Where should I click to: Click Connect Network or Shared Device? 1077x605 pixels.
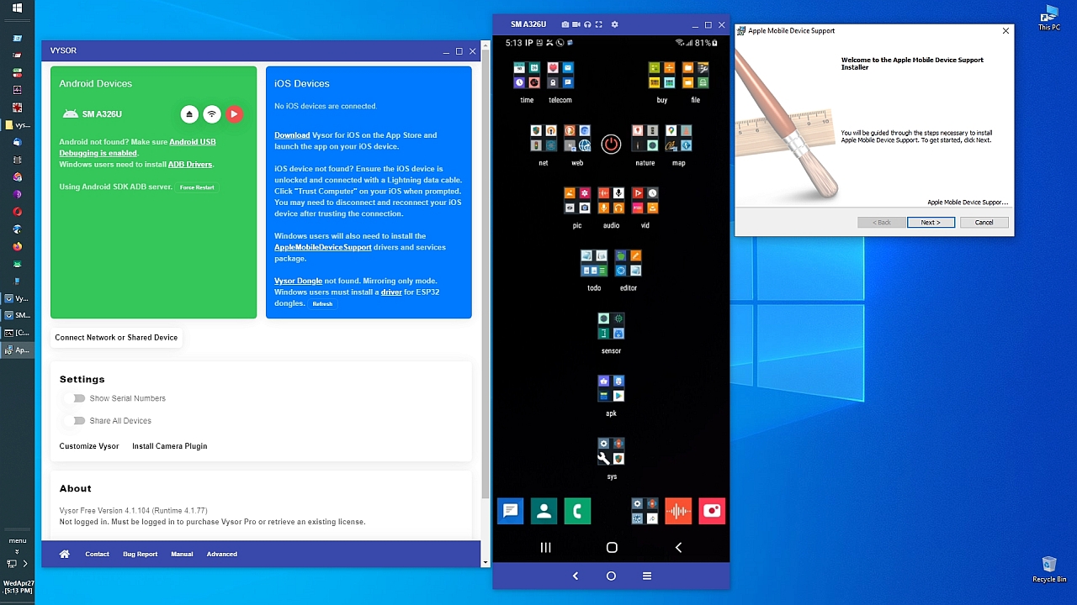click(116, 338)
